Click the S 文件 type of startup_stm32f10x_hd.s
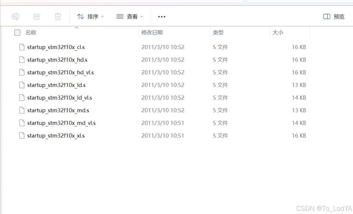This screenshot has width=353, height=214. [x=220, y=60]
